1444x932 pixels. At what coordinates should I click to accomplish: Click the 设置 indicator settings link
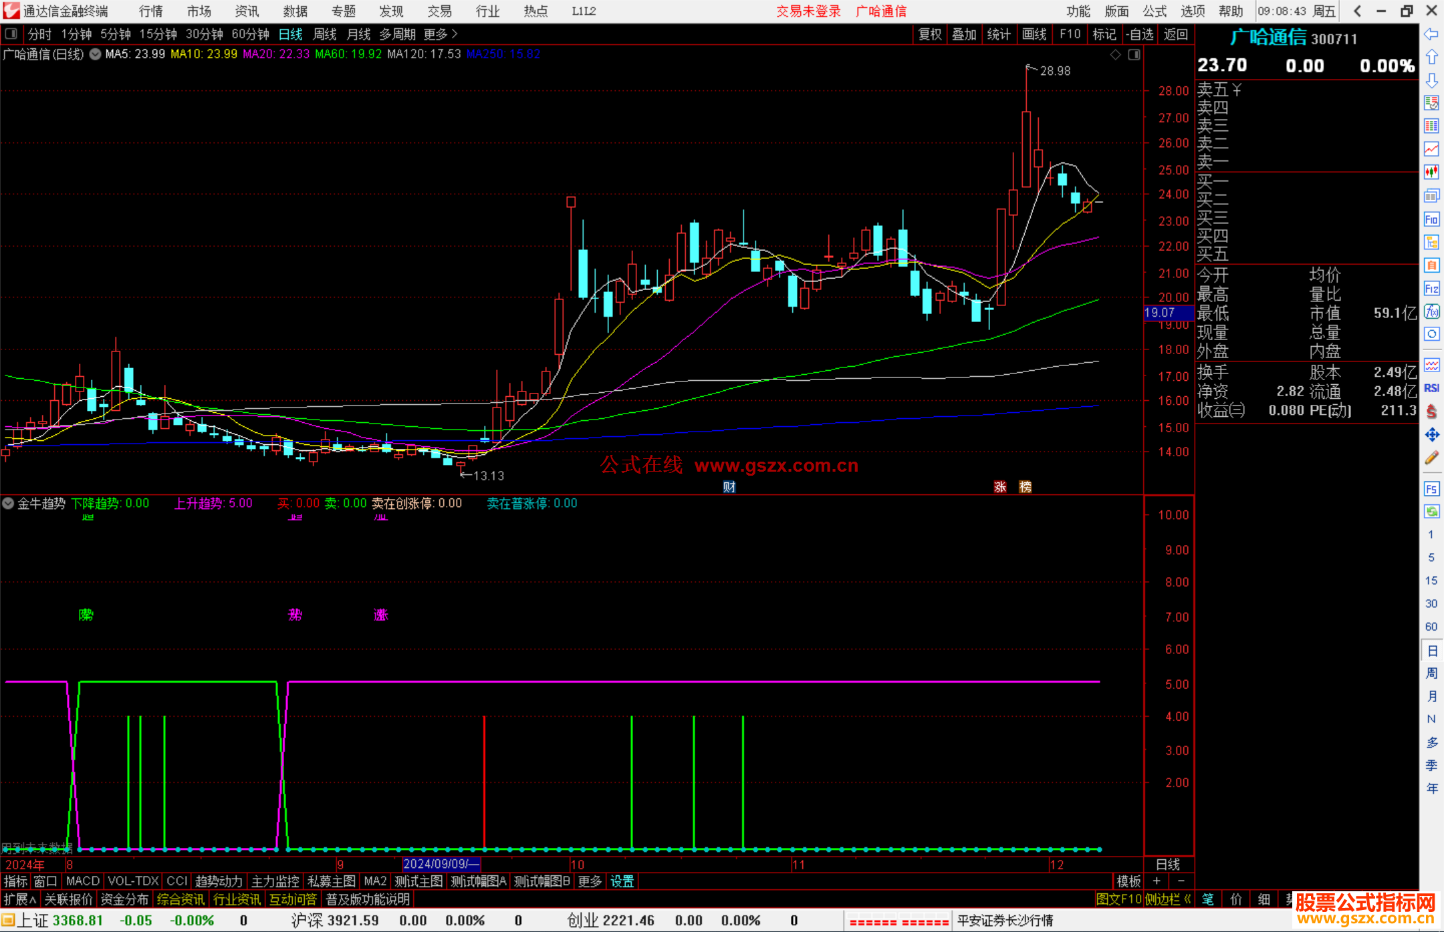coord(622,881)
